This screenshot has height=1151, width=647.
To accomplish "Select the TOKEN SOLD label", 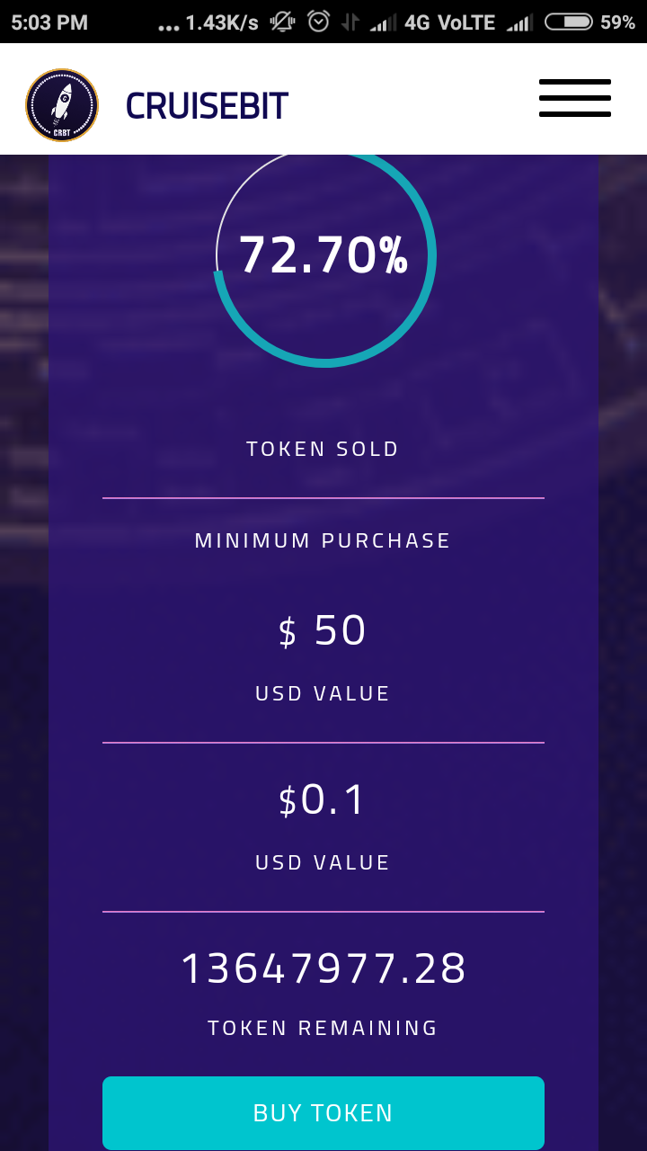I will click(323, 449).
